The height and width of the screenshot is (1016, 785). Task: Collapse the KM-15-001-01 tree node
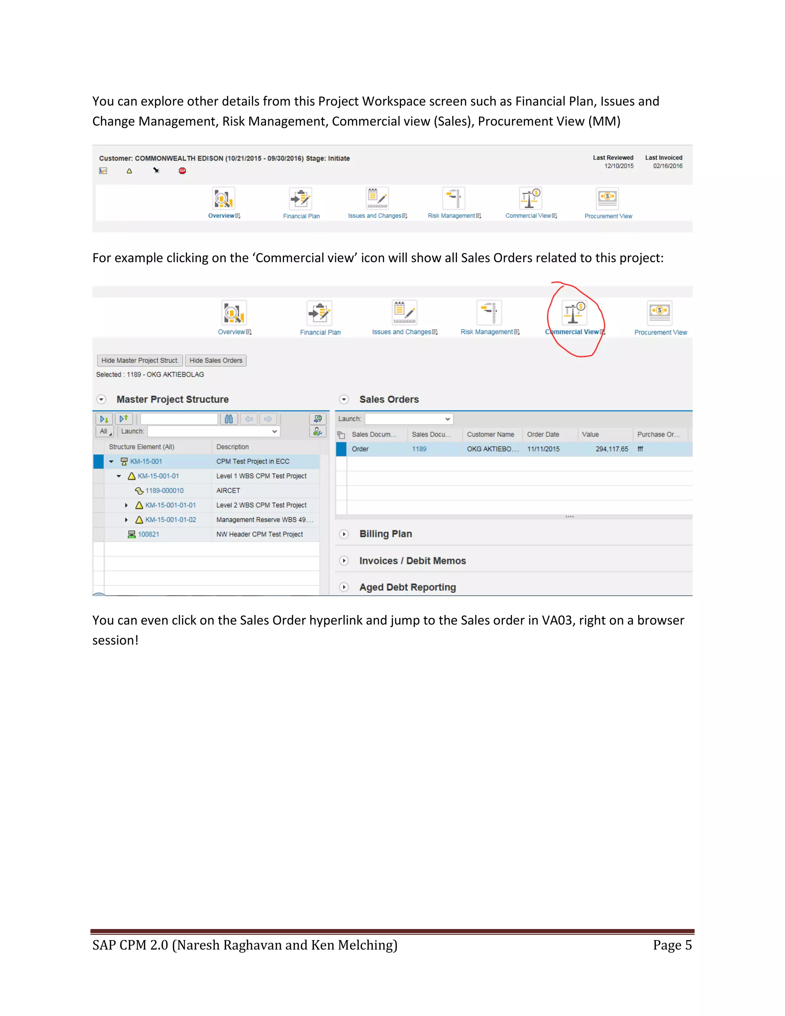coord(119,476)
